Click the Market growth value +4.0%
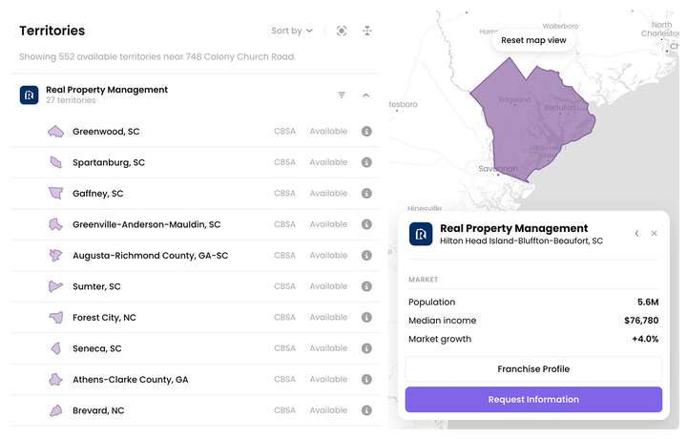Viewport: 687px width, 439px height. pyautogui.click(x=645, y=339)
